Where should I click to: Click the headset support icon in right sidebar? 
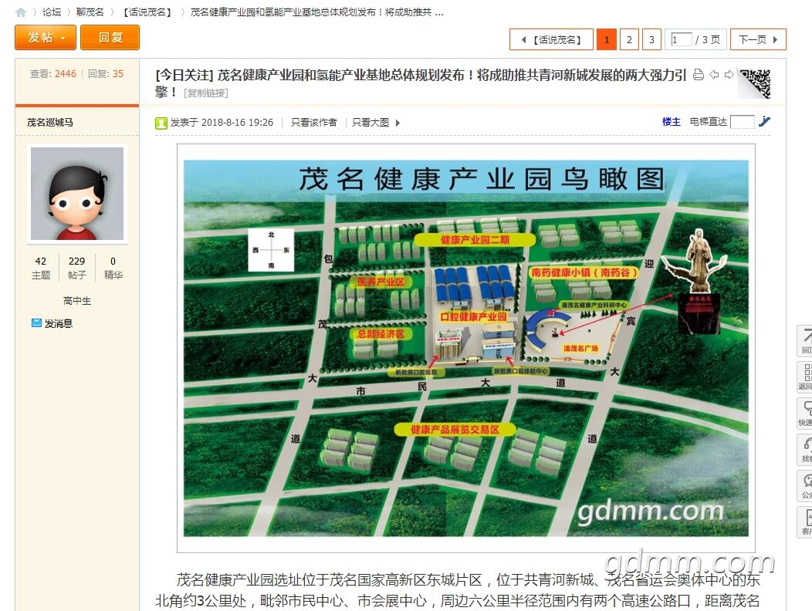tap(805, 450)
